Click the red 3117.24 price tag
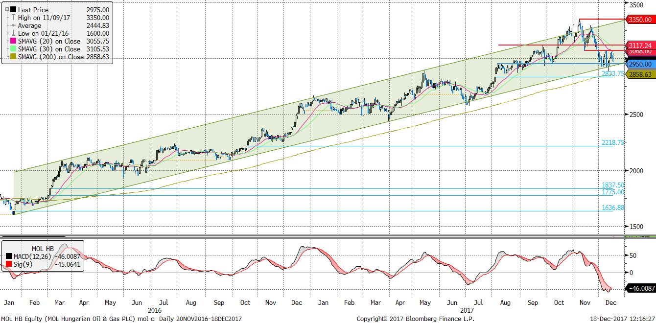The image size is (656, 323). 640,45
